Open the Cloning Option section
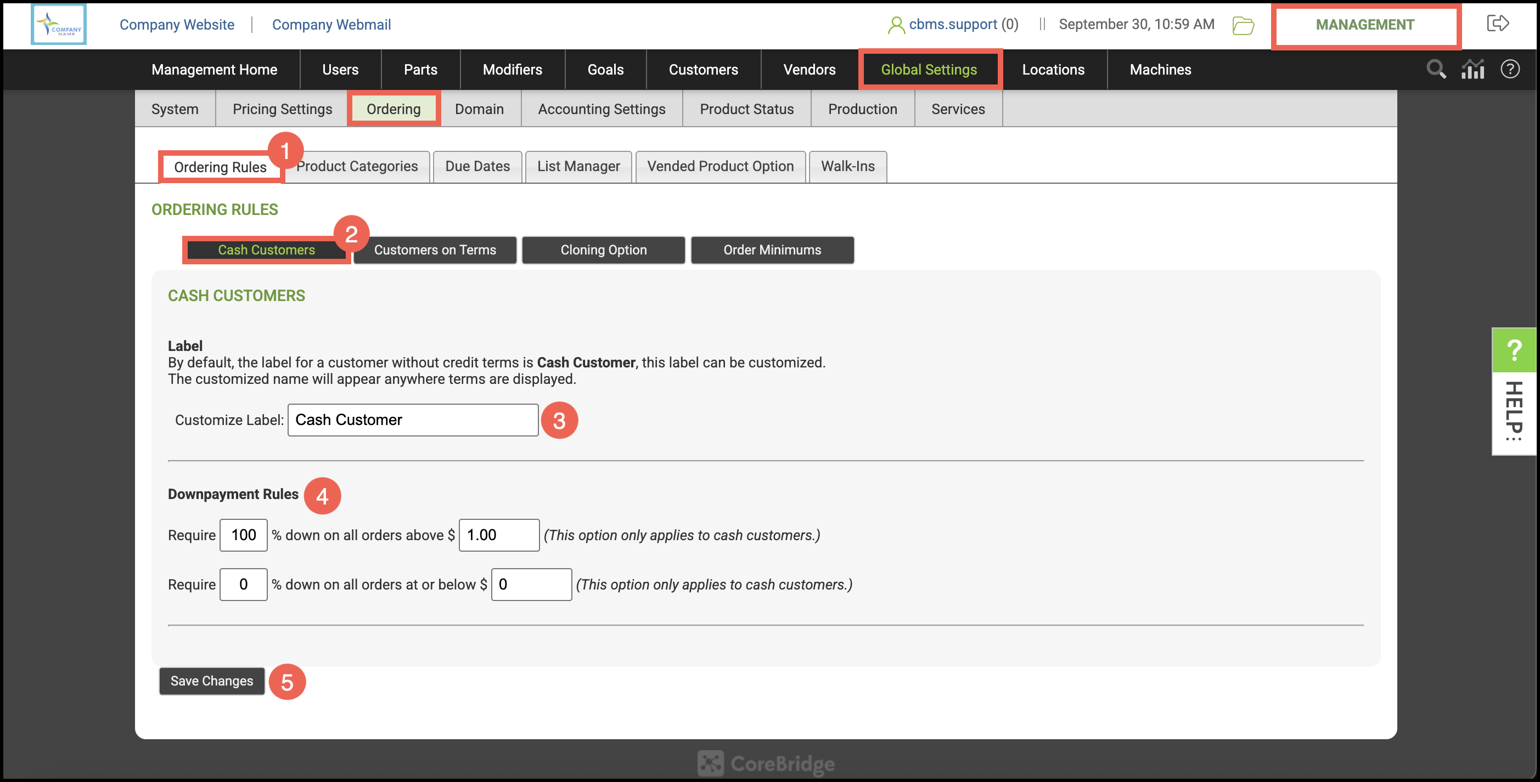 [603, 250]
